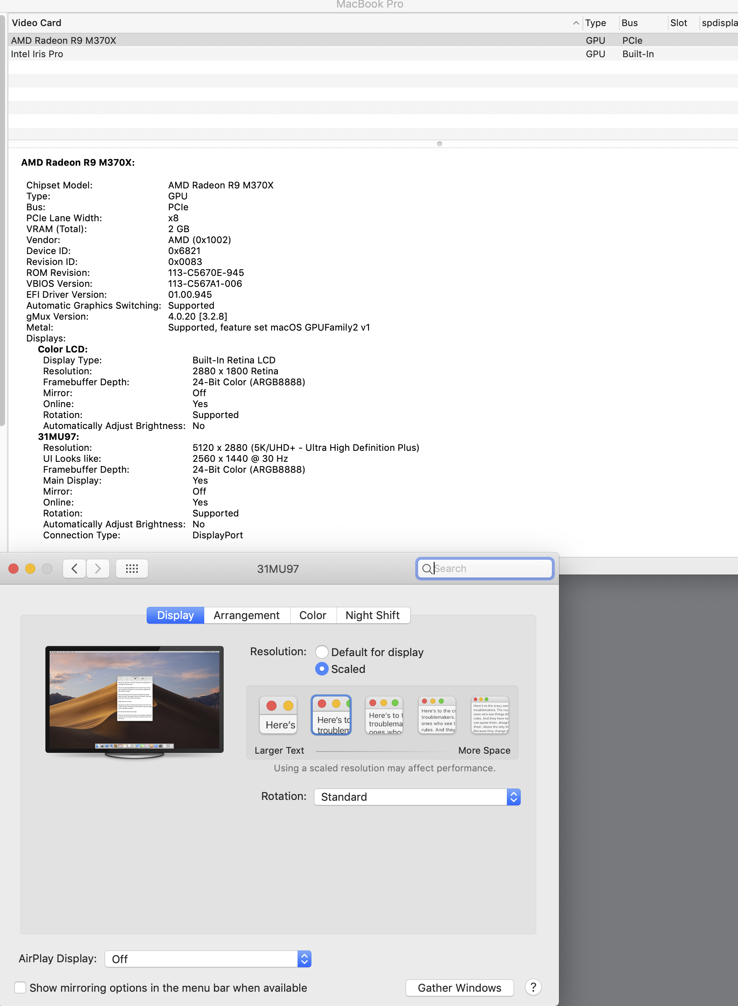Screen dimensions: 738x1006
Task: Click the Color LCD display heading
Action: [63, 349]
